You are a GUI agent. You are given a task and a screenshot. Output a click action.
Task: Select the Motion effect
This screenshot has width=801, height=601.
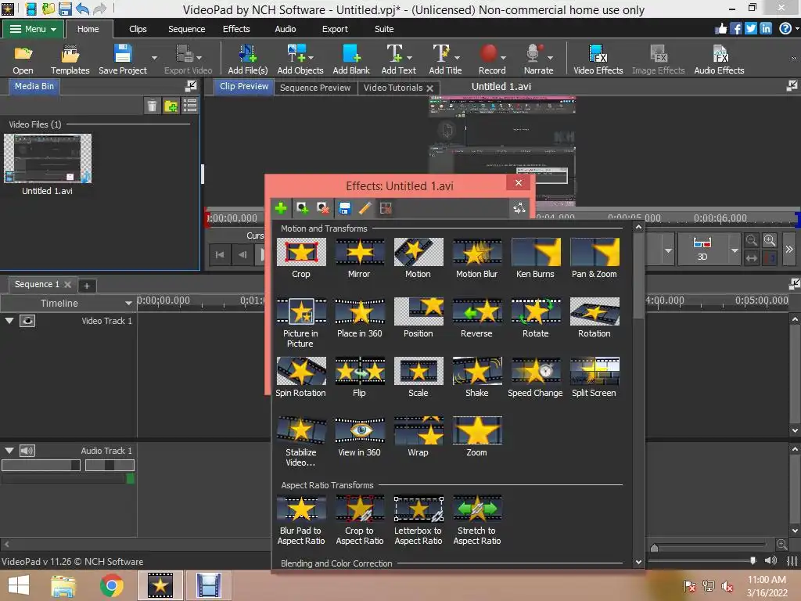pyautogui.click(x=418, y=258)
